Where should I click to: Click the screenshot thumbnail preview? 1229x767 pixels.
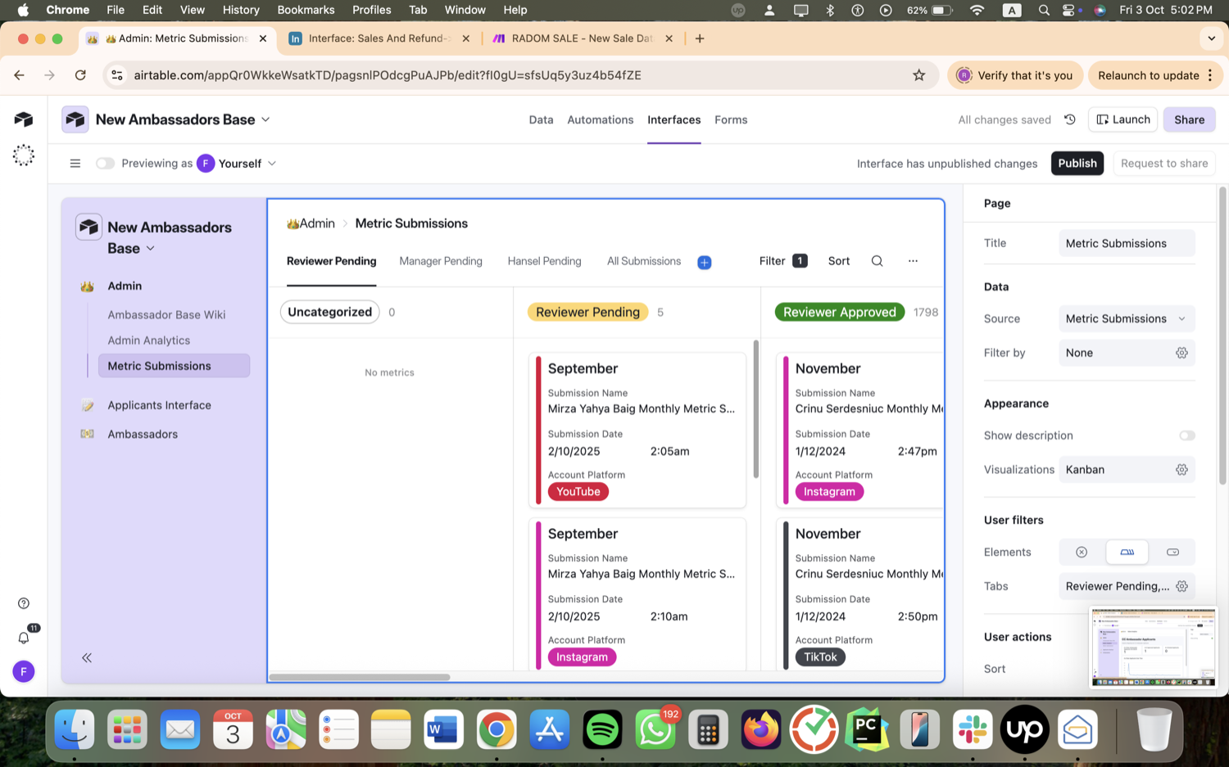[x=1153, y=647]
